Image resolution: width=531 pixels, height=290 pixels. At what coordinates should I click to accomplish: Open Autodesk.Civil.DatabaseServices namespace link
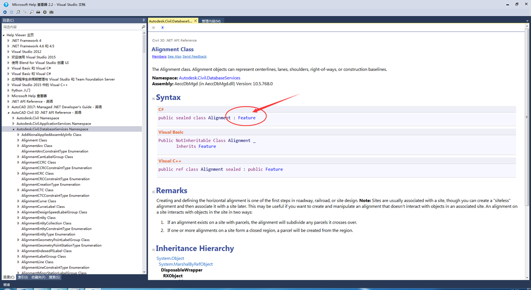(210, 78)
